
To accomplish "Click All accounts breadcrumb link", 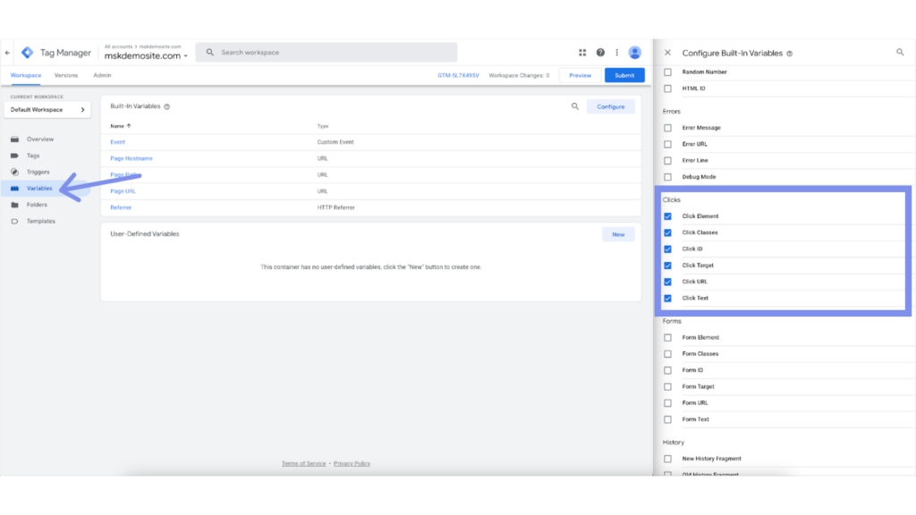I will click(x=119, y=46).
